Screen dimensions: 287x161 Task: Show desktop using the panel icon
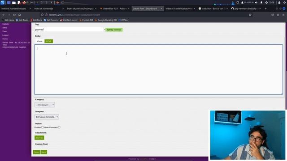(x=9, y=3)
